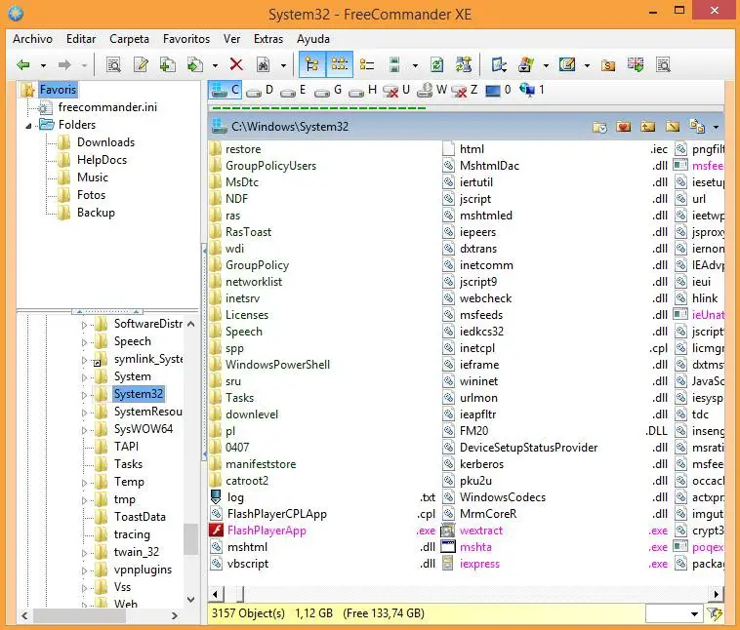The height and width of the screenshot is (630, 740).
Task: Refresh the panel with green arrows icon
Action: click(x=437, y=65)
